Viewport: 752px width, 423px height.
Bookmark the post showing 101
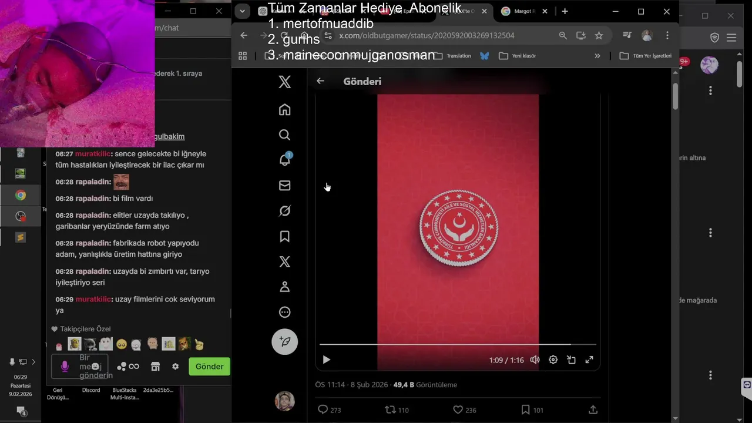tap(525, 409)
